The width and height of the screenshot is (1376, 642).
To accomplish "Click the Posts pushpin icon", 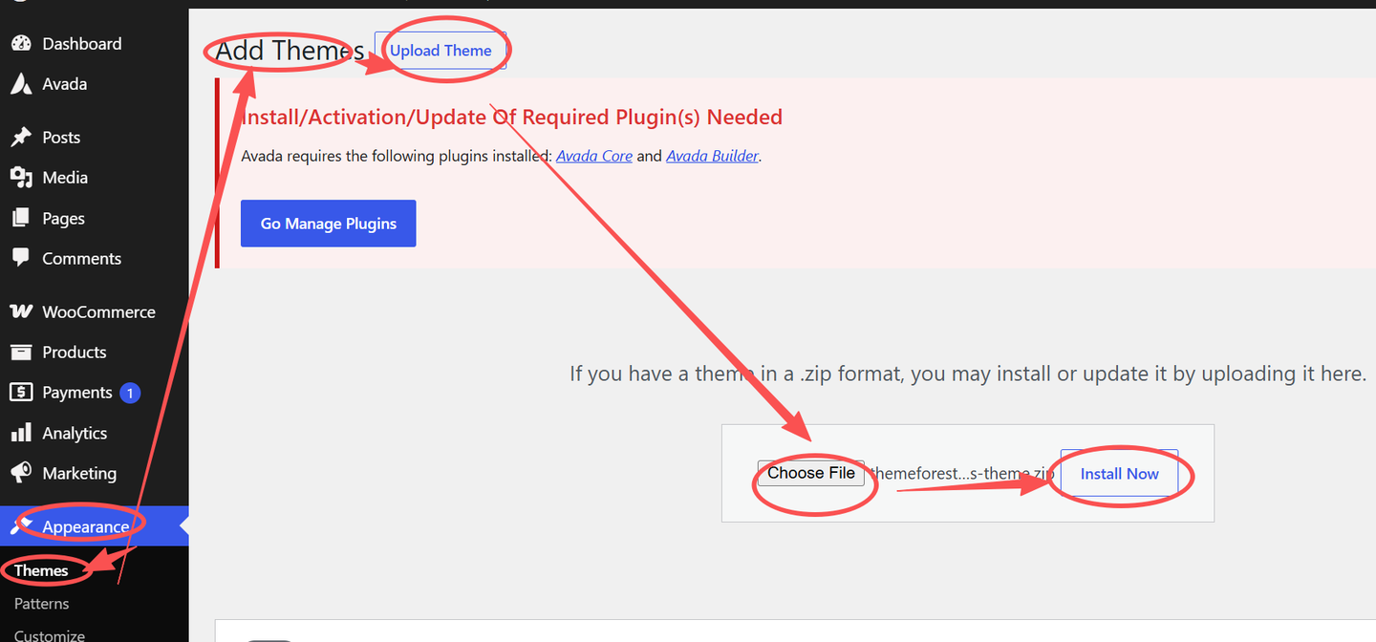I will [21, 138].
